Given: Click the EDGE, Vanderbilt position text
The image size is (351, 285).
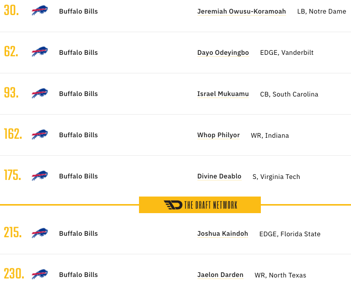Looking at the screenshot, I should pos(287,53).
